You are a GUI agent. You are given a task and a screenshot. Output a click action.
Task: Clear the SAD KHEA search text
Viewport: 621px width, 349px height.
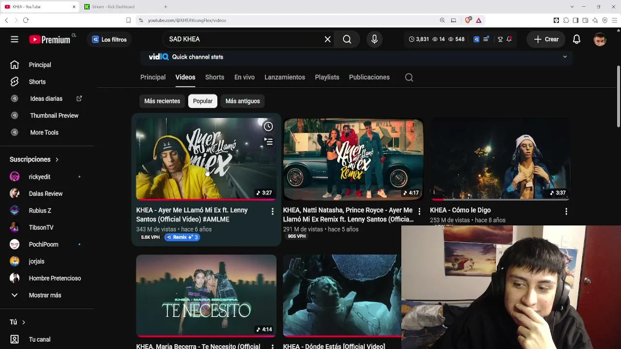point(327,39)
